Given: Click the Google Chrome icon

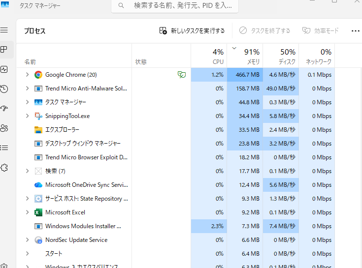Looking at the screenshot, I should 38,75.
